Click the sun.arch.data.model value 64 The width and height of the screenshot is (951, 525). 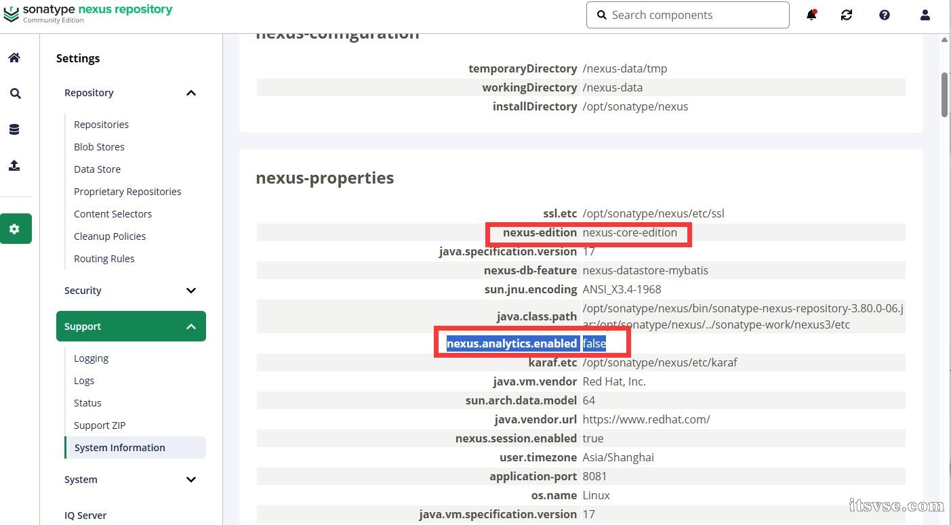tap(588, 400)
